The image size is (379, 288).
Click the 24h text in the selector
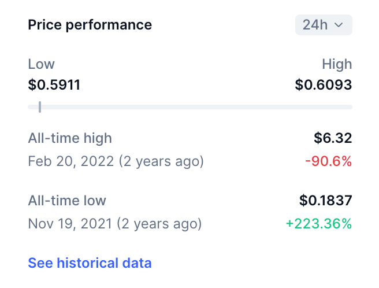[315, 25]
